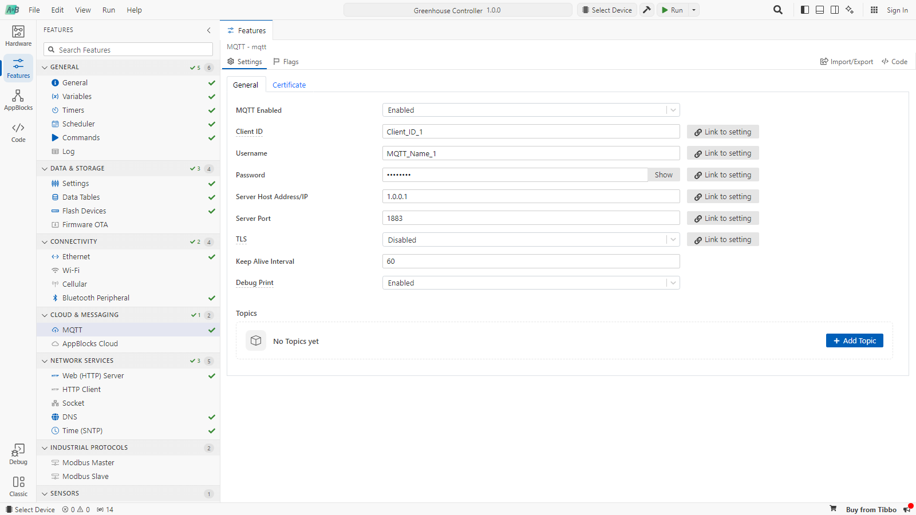Switch to the Classic layout
The width and height of the screenshot is (916, 515).
(18, 486)
